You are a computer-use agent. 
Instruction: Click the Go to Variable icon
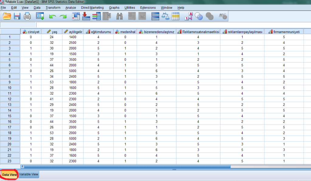coord(86,16)
